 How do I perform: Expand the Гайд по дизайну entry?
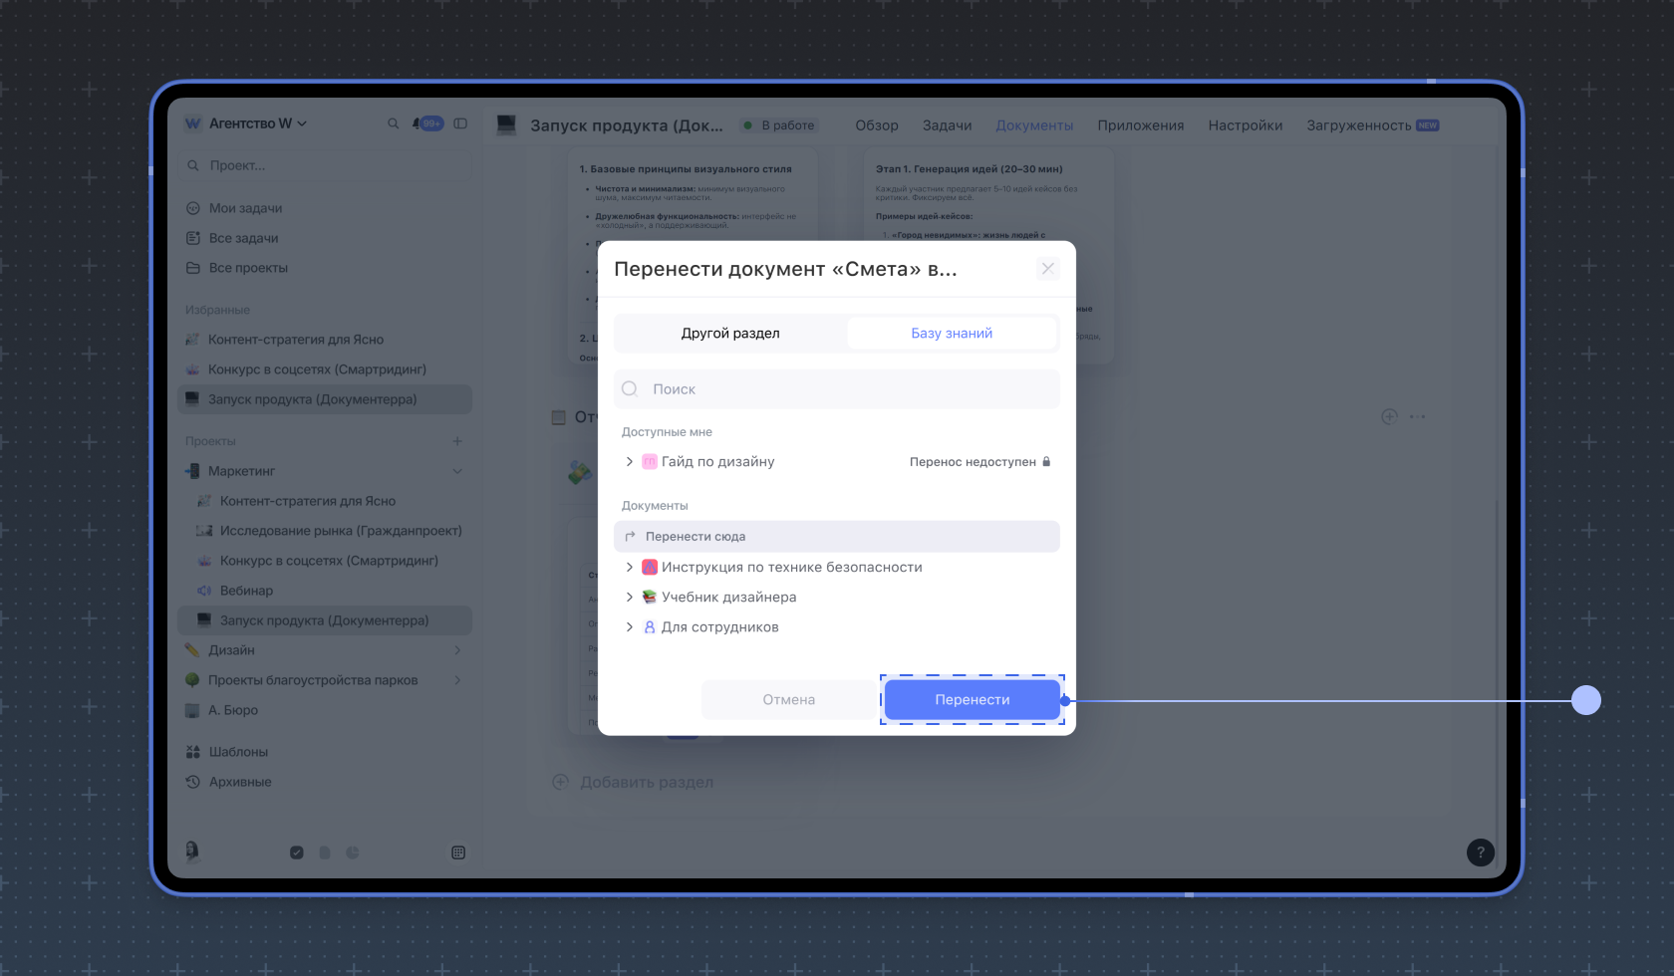(x=629, y=462)
